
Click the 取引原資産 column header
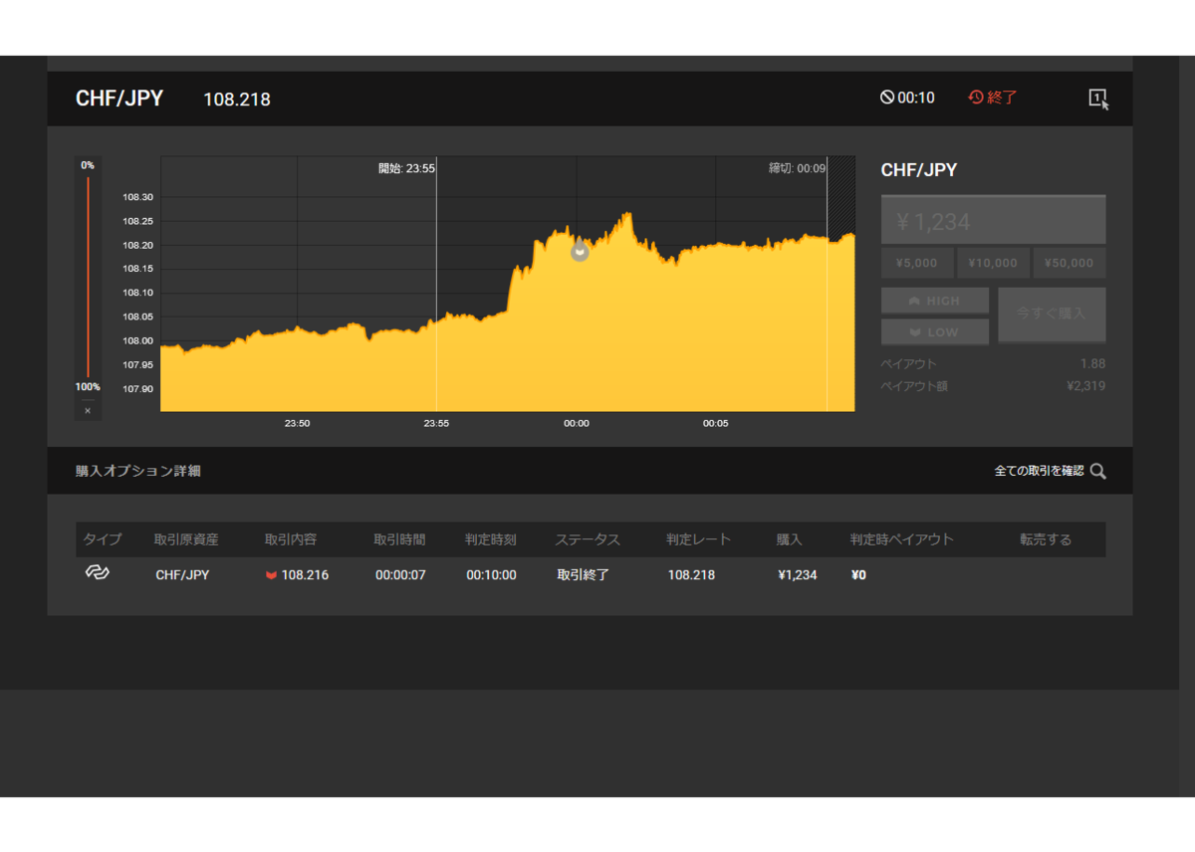[x=186, y=539]
